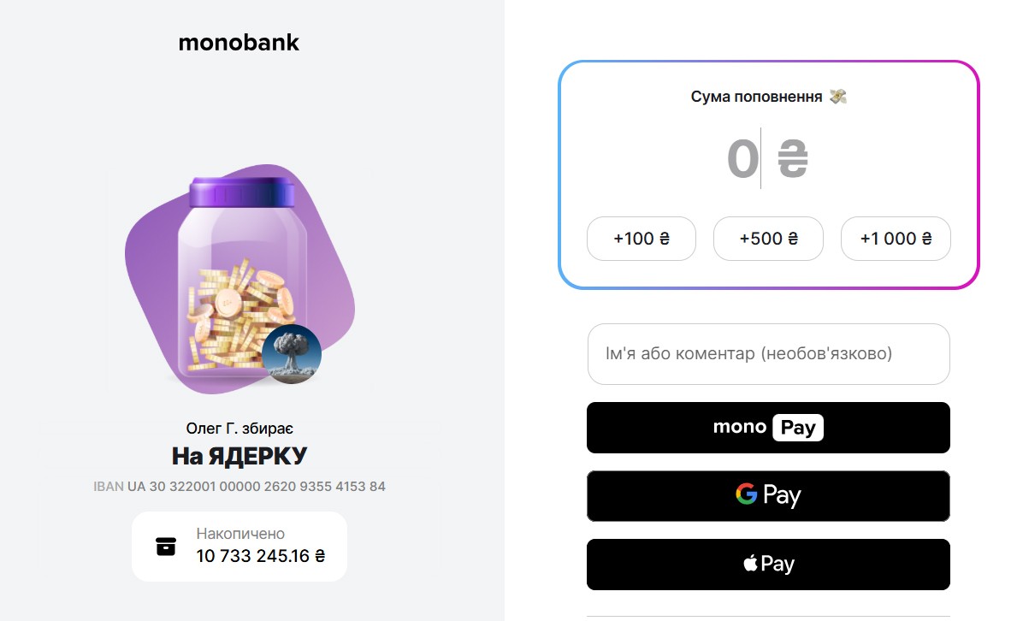1017x621 pixels.
Task: Click the flying money emoji icon
Action: coord(838,97)
